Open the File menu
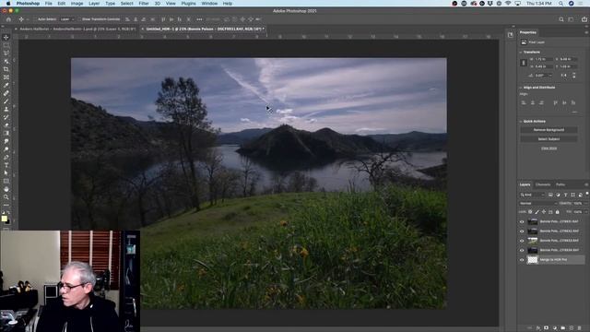 pyautogui.click(x=49, y=4)
